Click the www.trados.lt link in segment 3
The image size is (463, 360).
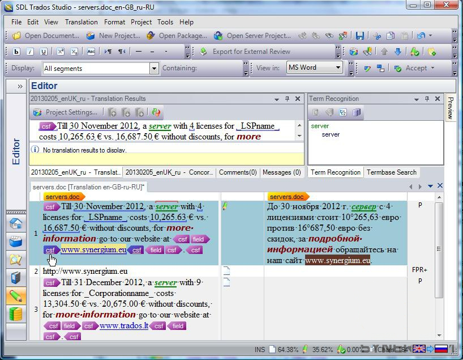click(x=124, y=325)
